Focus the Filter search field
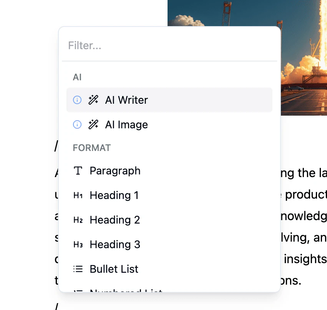This screenshot has width=327, height=310. click(169, 46)
